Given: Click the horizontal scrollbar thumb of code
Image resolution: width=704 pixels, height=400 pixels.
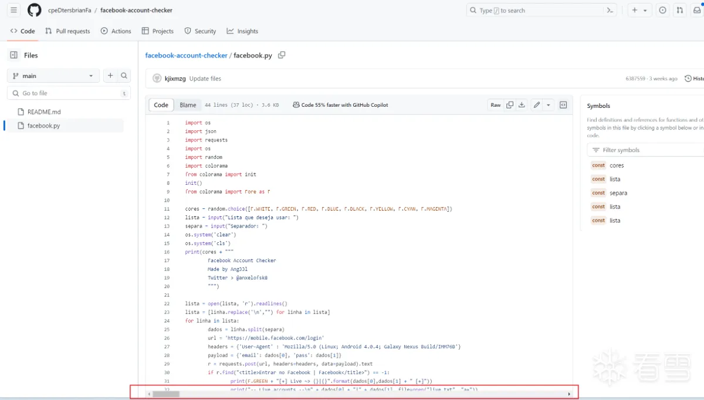Looking at the screenshot, I should tap(166, 394).
